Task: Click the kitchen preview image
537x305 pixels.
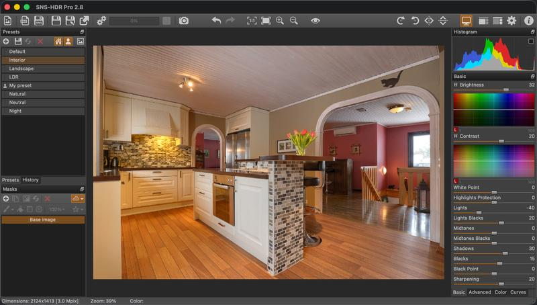Action: [x=268, y=162]
